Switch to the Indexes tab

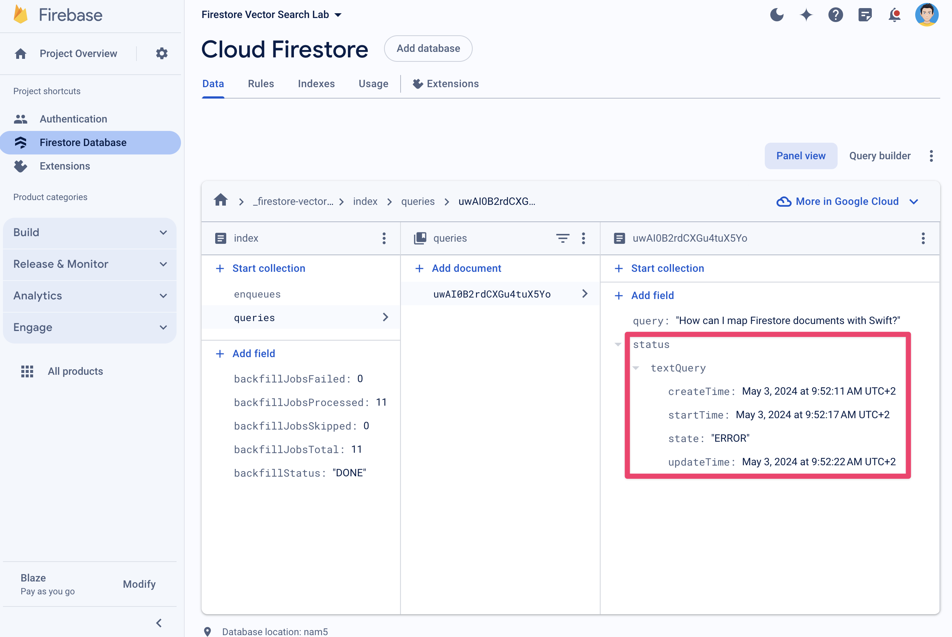[x=316, y=84]
